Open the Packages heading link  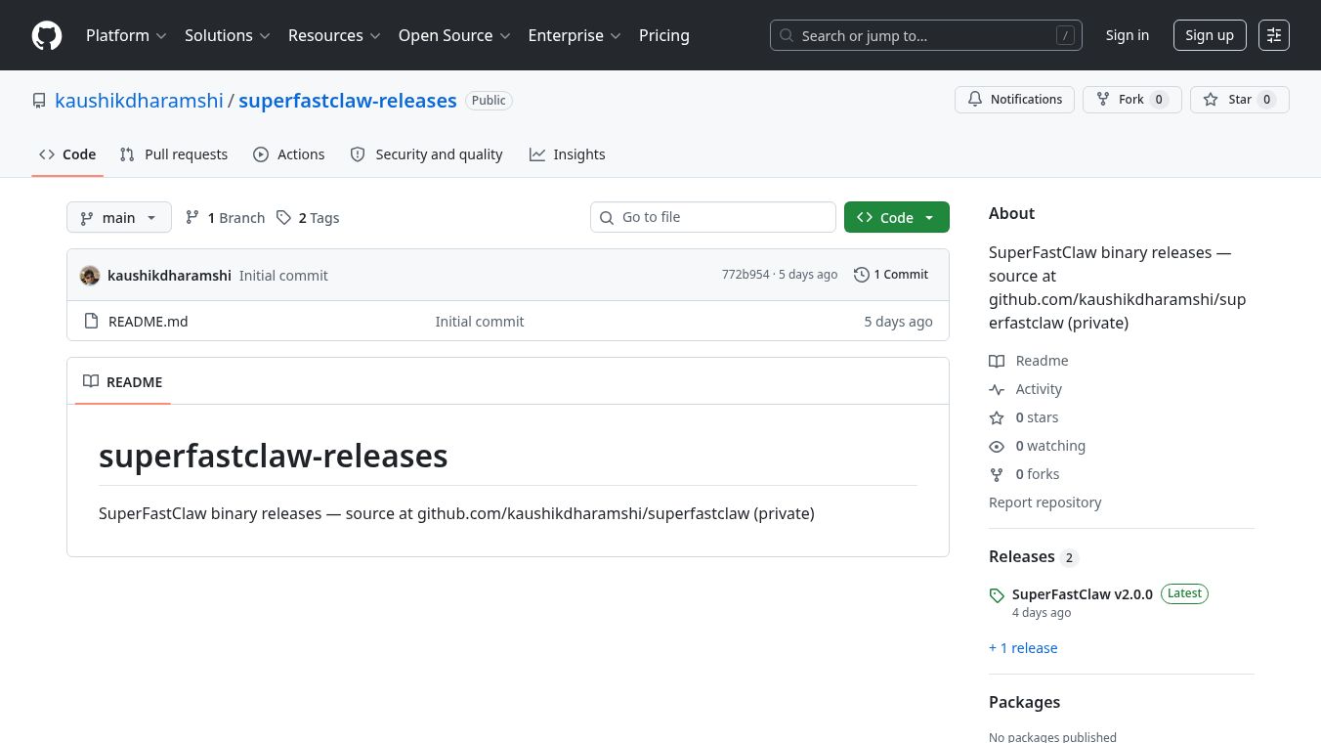click(1024, 702)
